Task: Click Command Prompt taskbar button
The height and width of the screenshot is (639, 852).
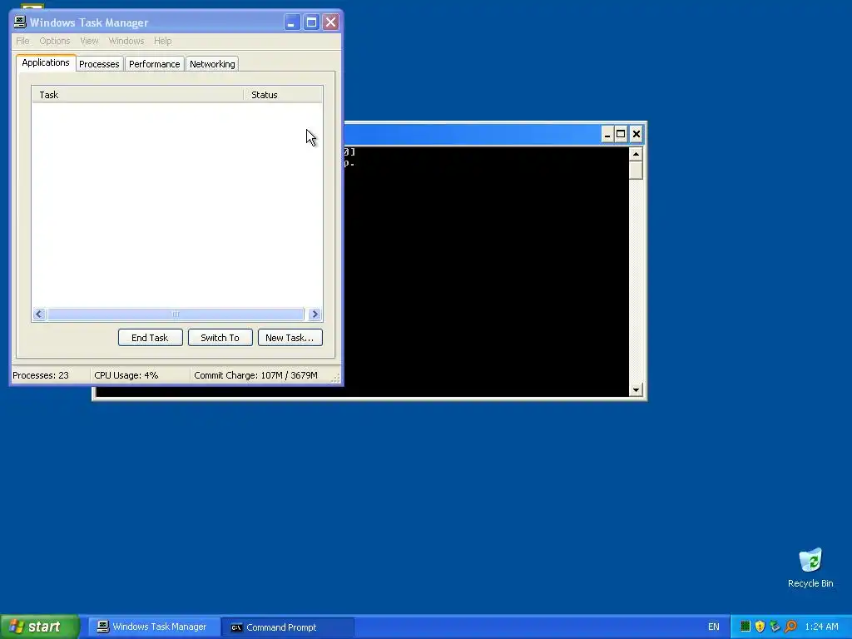Action: 288,627
